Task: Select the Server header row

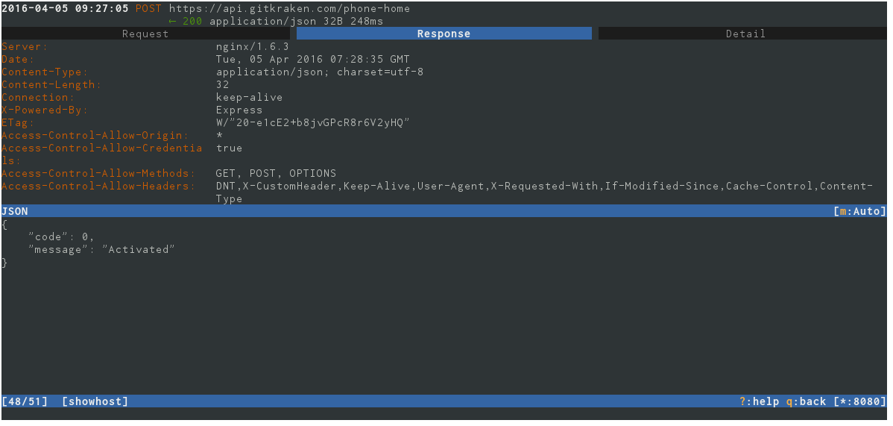Action: pos(444,47)
